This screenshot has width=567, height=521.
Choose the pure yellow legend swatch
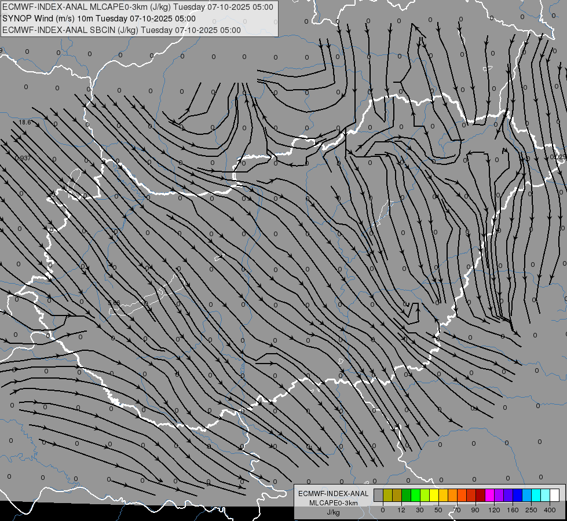coord(434,495)
